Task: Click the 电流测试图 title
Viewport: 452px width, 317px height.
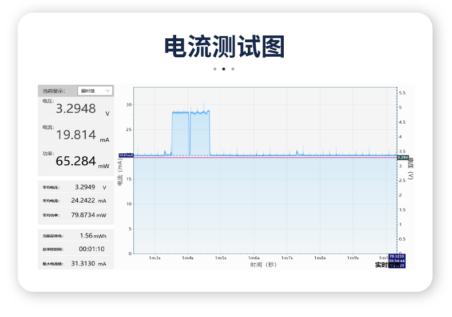Action: coord(224,46)
